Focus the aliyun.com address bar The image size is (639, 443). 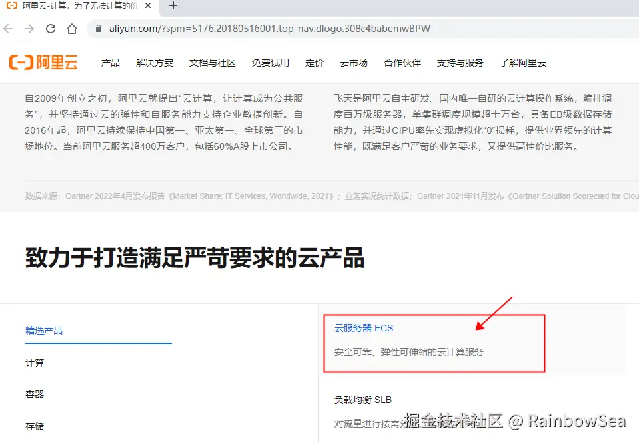coord(362,29)
